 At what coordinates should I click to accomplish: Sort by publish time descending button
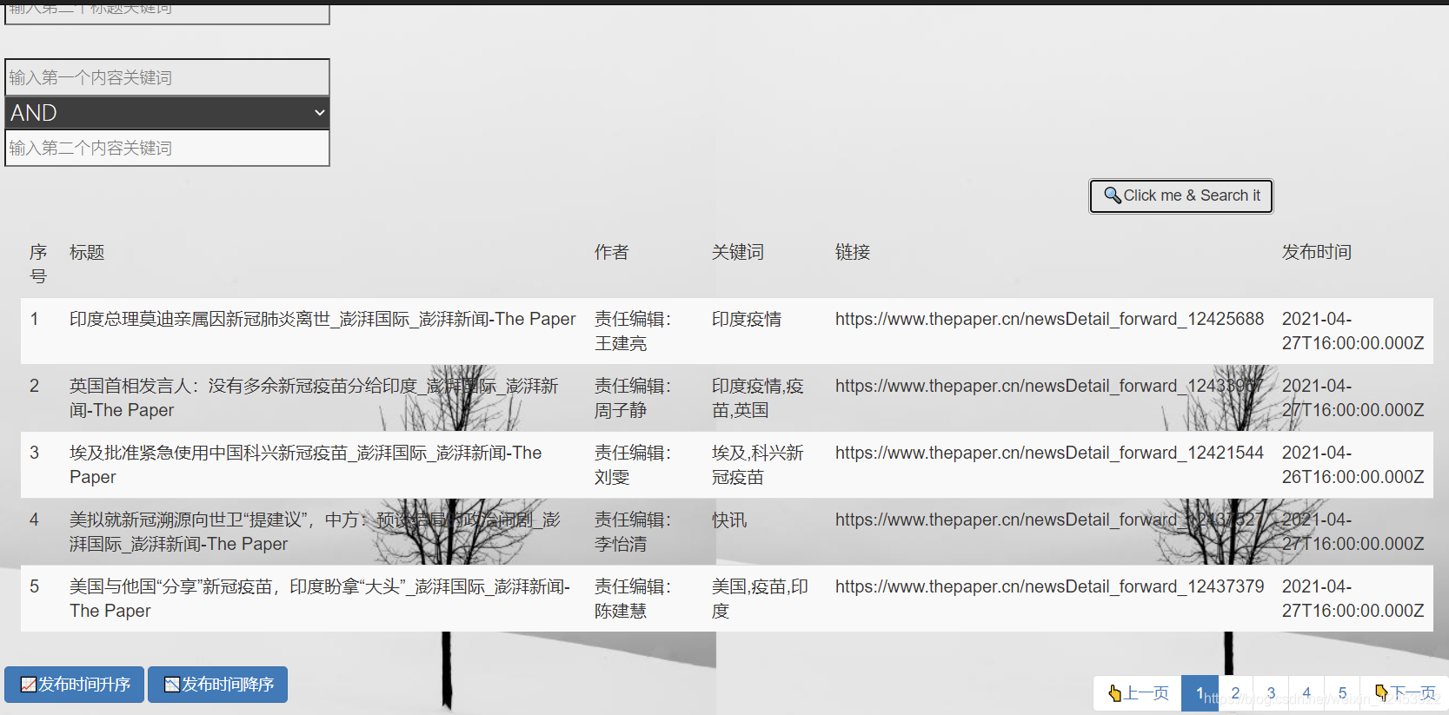(218, 685)
